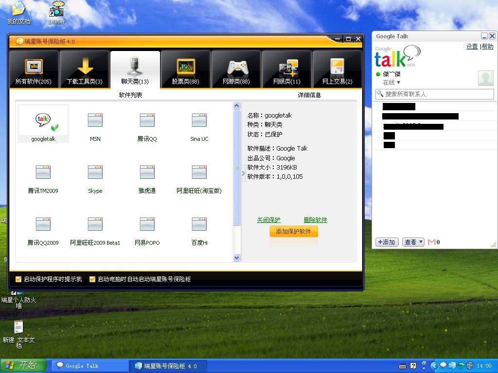
Task: Click the +添加 button in Google Talk
Action: 387,242
